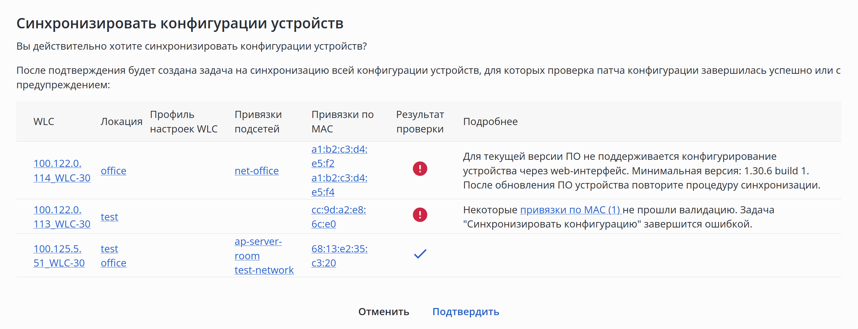Follow the 'привязки по MAC (1)' link
The width and height of the screenshot is (858, 329).
pyautogui.click(x=570, y=210)
